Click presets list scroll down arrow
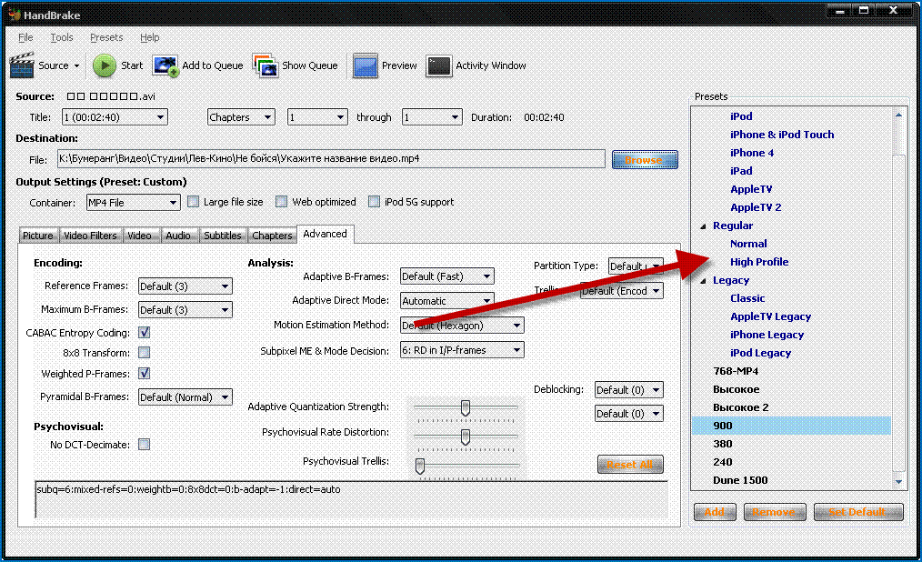922x562 pixels. 897,482
